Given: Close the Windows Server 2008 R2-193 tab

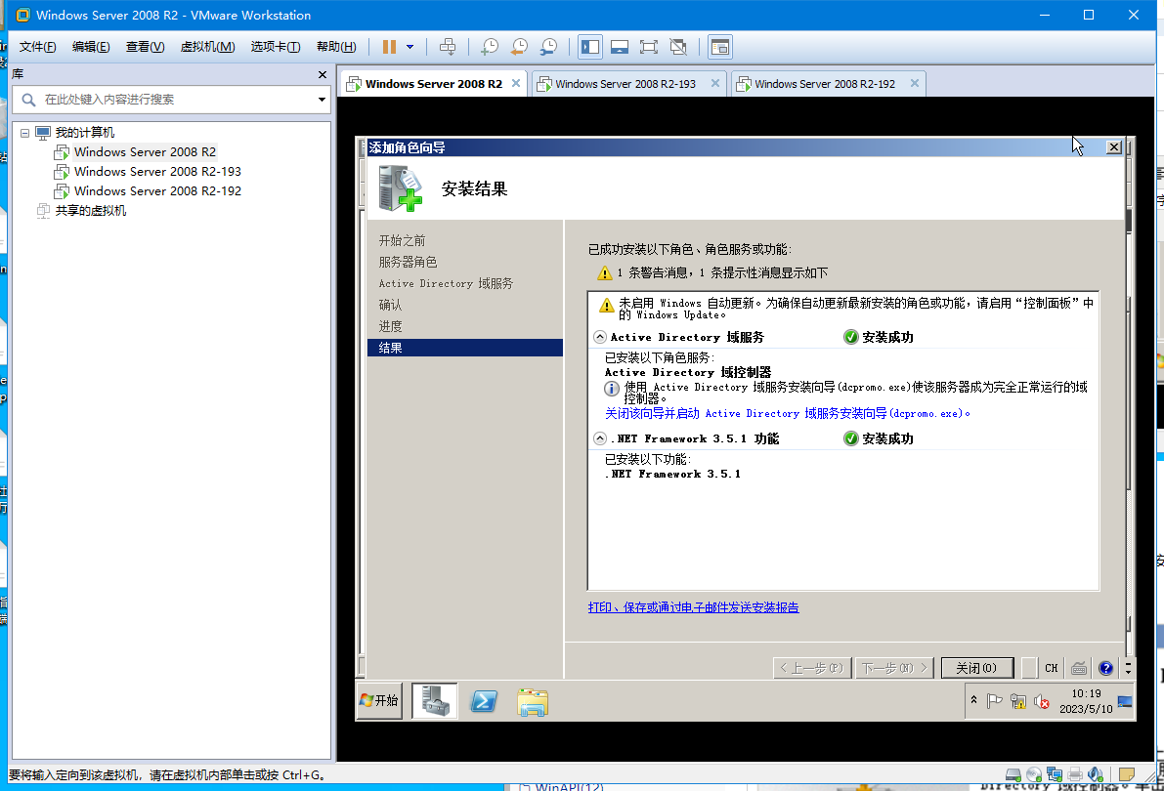Looking at the screenshot, I should coord(714,83).
